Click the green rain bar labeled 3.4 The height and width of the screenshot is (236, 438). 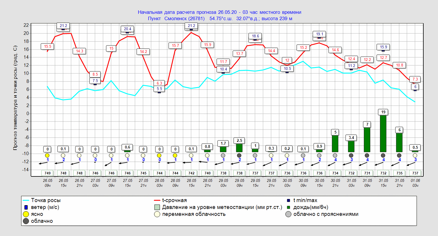[x=351, y=146]
